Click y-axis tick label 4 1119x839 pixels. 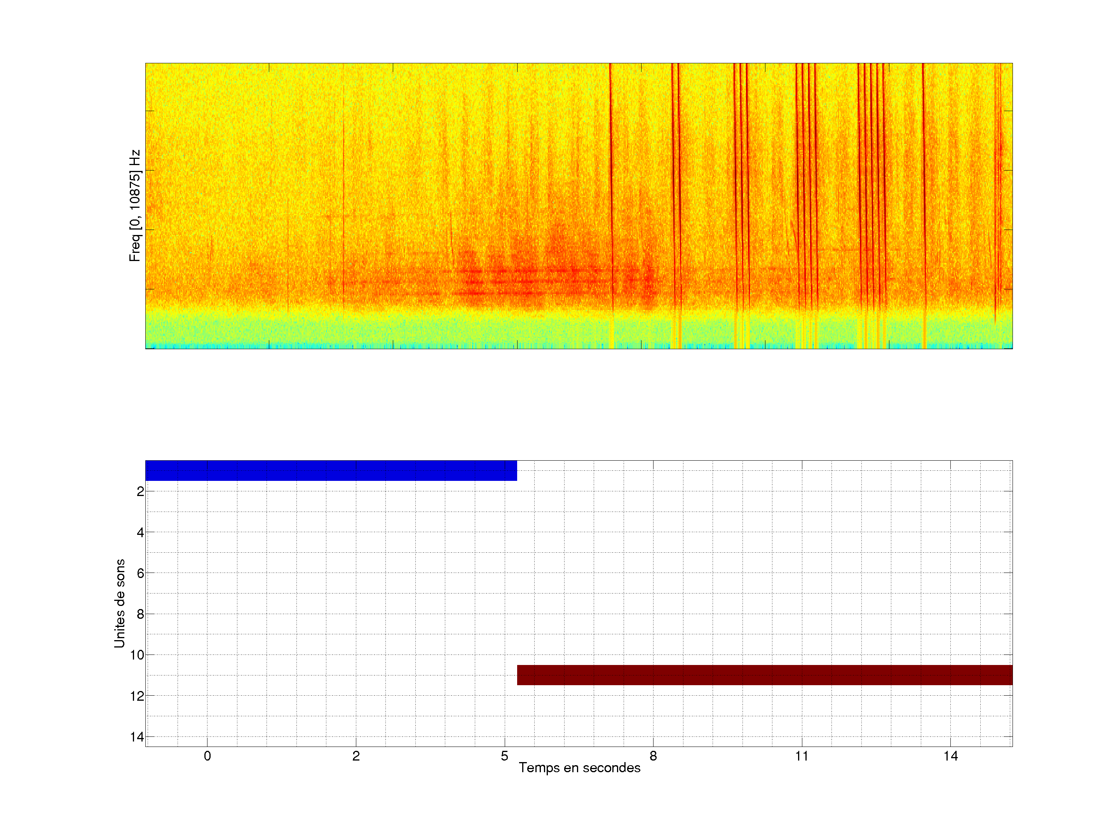click(x=140, y=533)
